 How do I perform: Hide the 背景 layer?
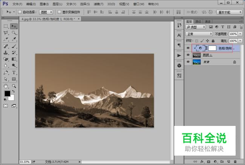pos(188,62)
